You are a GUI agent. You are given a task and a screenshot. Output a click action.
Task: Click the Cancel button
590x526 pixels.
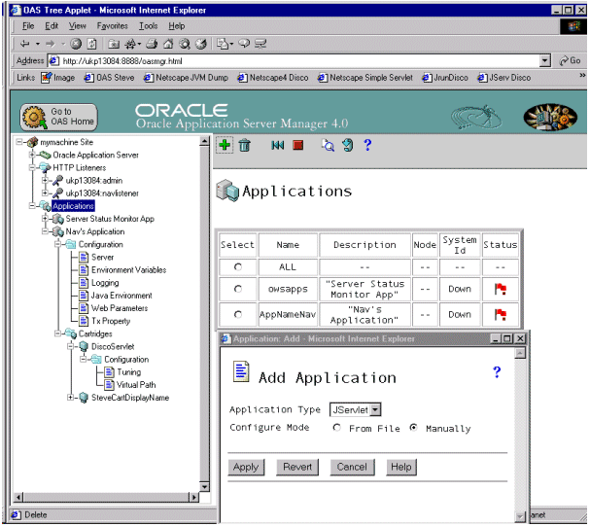(x=352, y=468)
